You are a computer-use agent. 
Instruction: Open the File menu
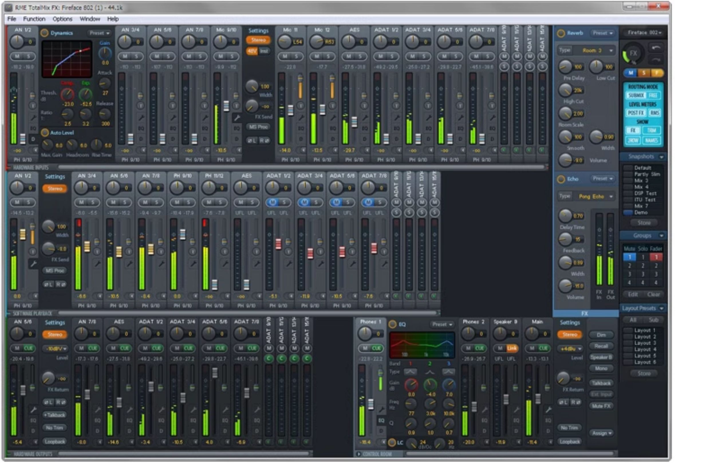(11, 19)
